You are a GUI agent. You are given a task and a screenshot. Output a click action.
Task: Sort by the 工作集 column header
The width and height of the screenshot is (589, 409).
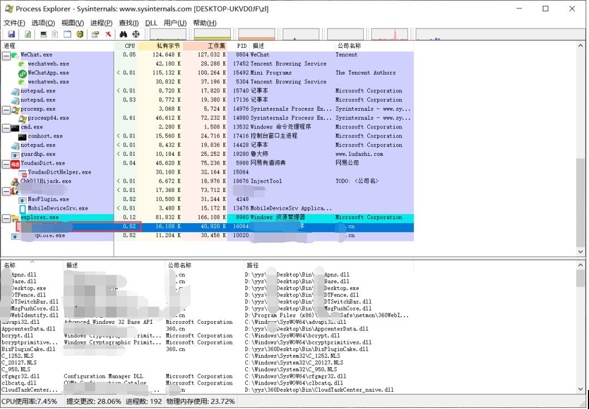pos(205,46)
